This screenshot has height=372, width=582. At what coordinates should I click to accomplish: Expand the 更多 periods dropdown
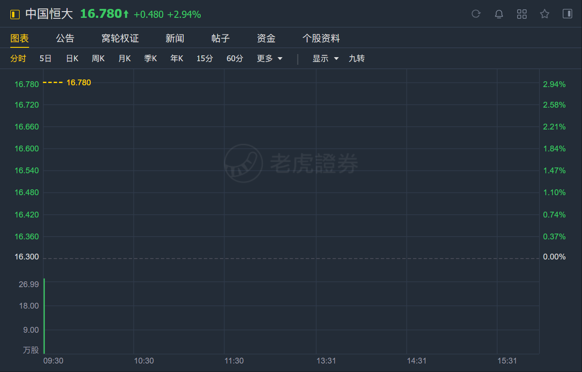point(270,59)
